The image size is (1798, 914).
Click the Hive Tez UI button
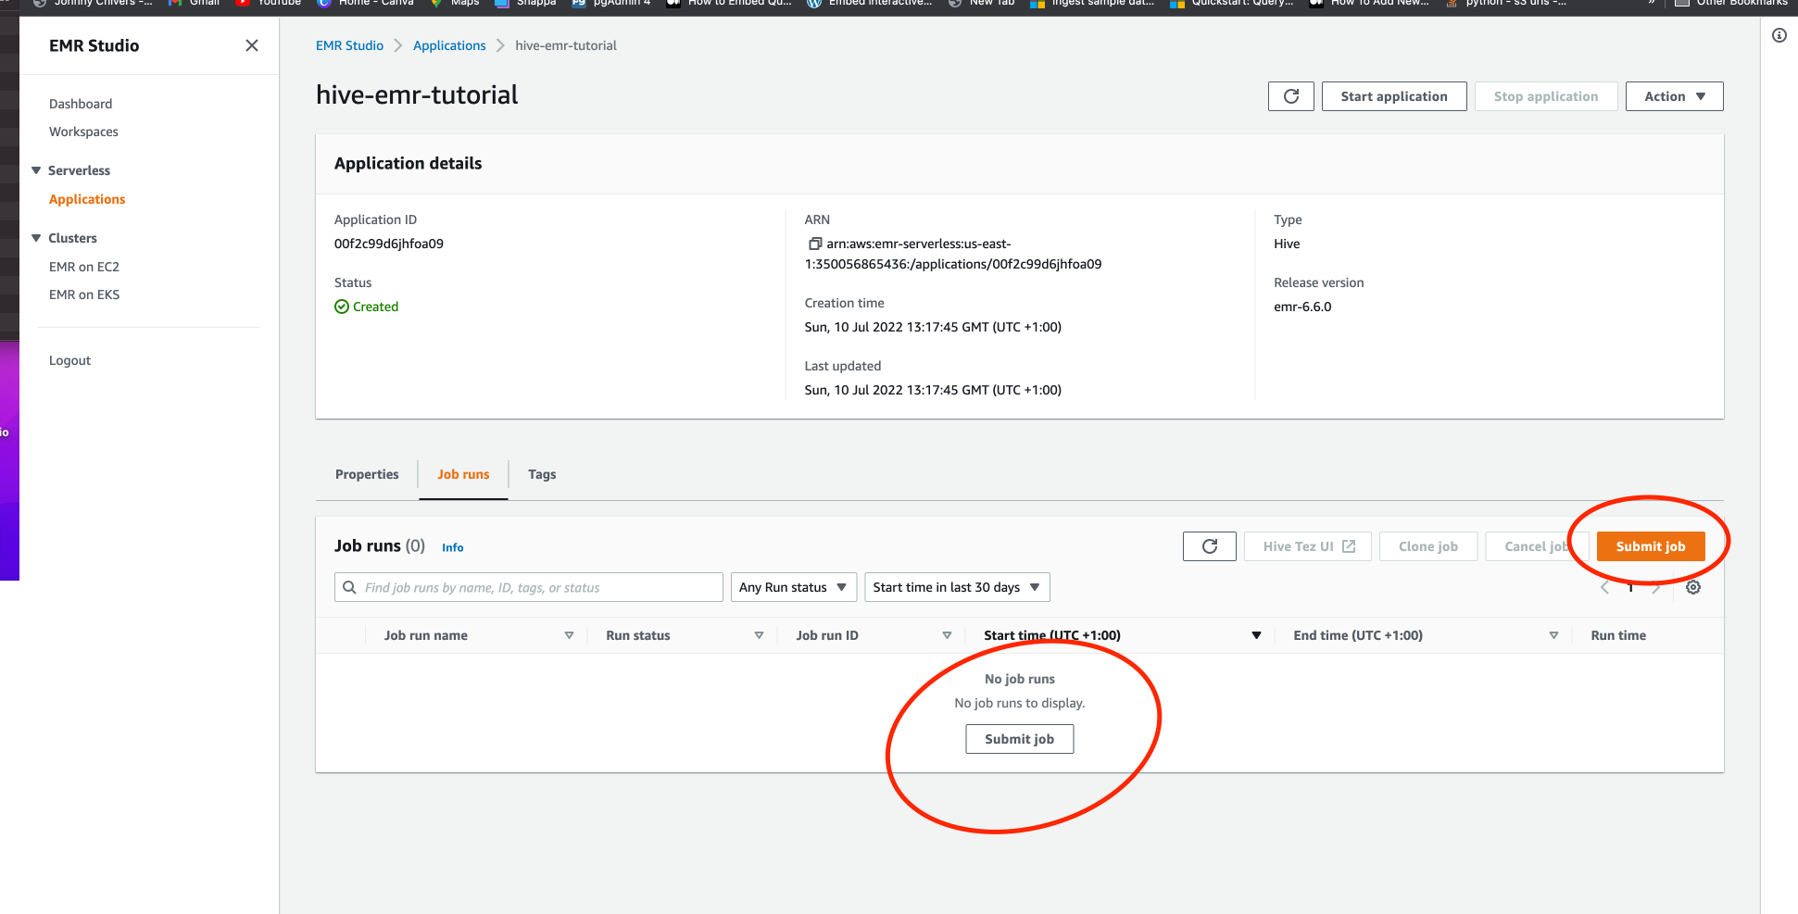1307,546
